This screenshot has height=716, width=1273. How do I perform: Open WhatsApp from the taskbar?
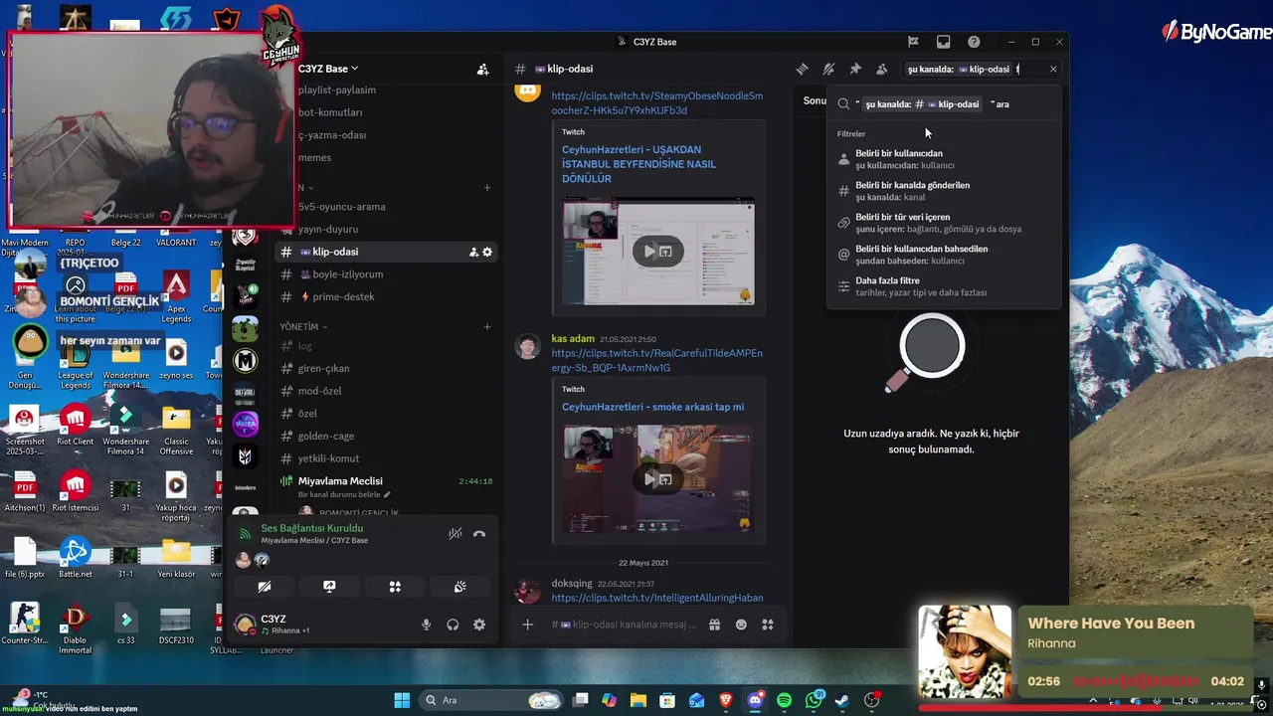814,700
